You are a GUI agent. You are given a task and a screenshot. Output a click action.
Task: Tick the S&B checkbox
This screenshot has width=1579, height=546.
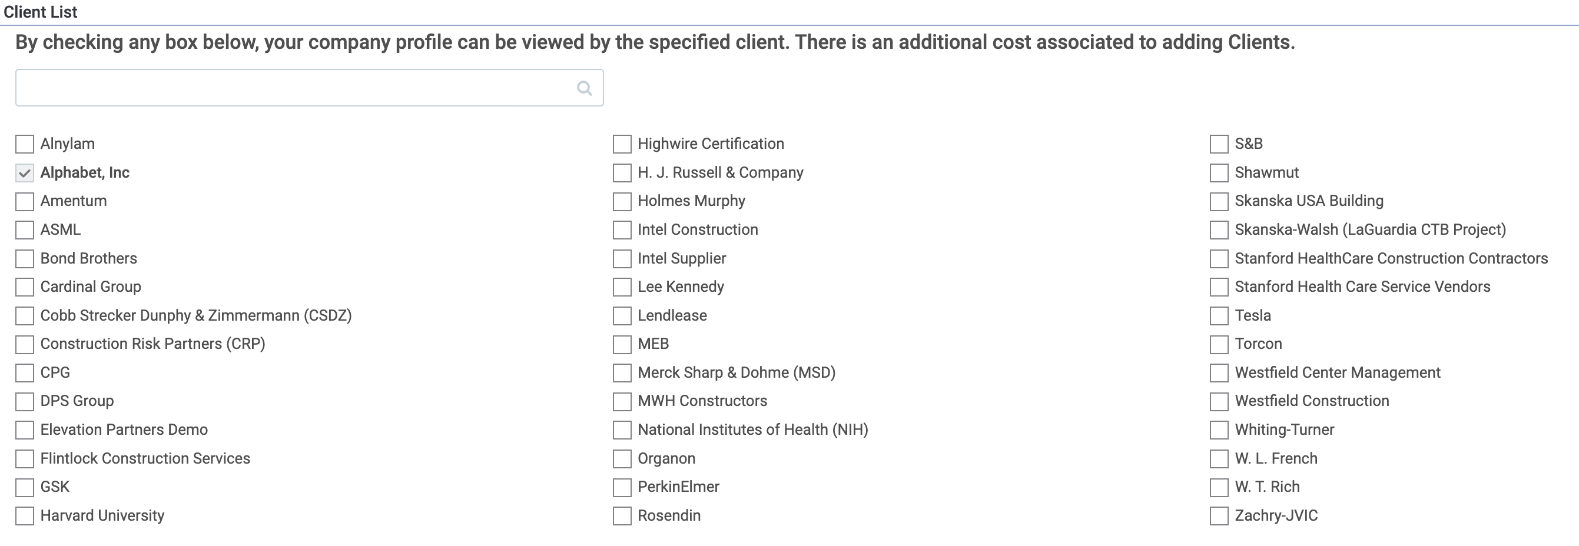(1219, 145)
